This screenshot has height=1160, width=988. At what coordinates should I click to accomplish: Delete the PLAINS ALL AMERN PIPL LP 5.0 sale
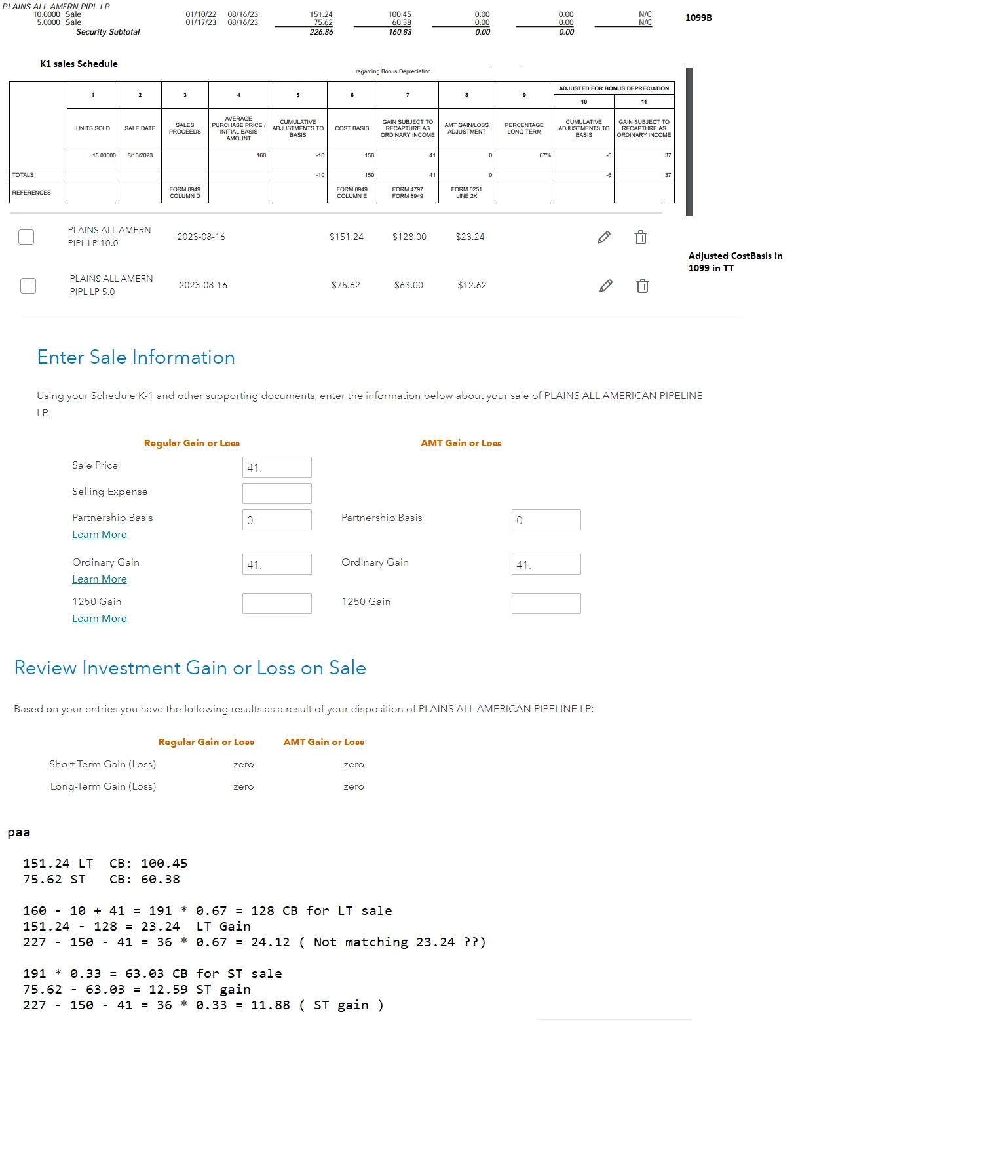point(643,286)
